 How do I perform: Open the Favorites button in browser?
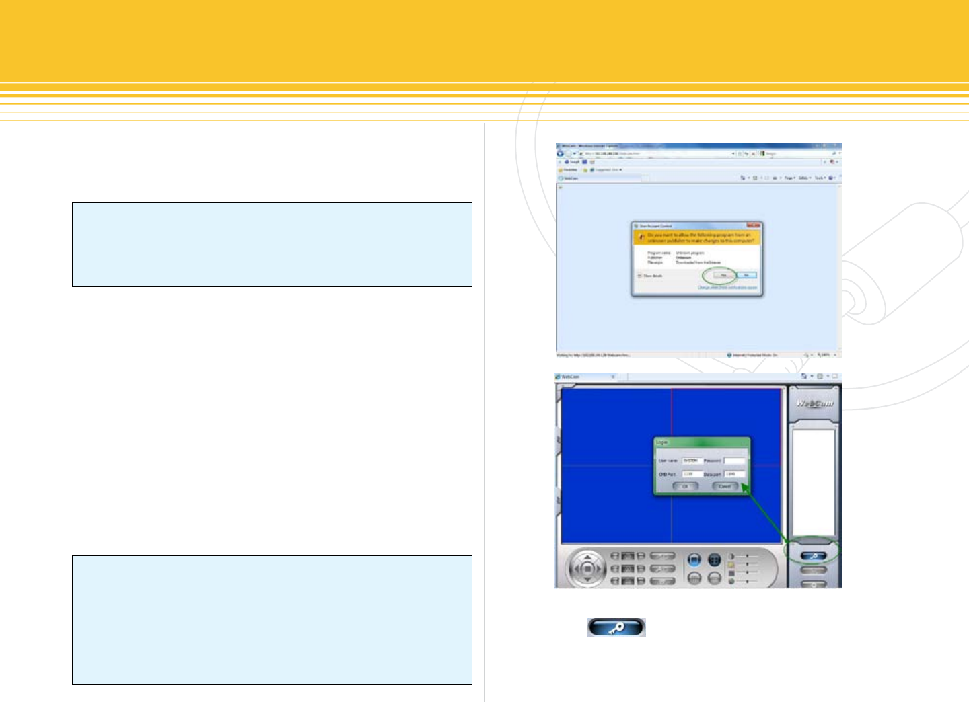[567, 170]
